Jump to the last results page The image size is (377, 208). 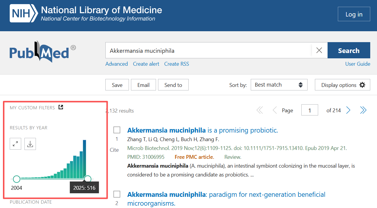(x=363, y=110)
